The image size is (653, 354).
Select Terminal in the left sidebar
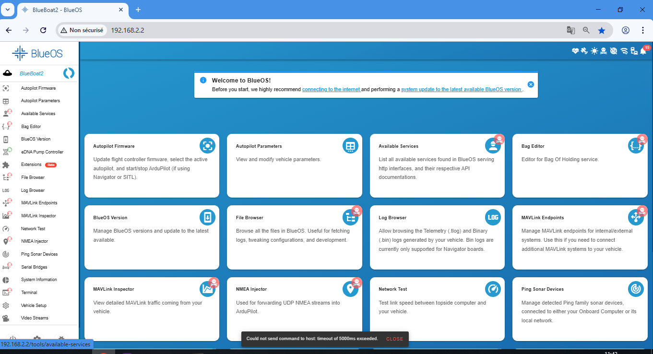pos(29,293)
